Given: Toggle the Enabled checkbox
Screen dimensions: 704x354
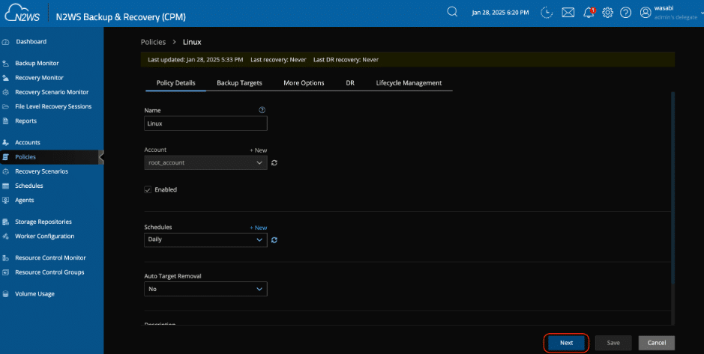Looking at the screenshot, I should pos(147,189).
